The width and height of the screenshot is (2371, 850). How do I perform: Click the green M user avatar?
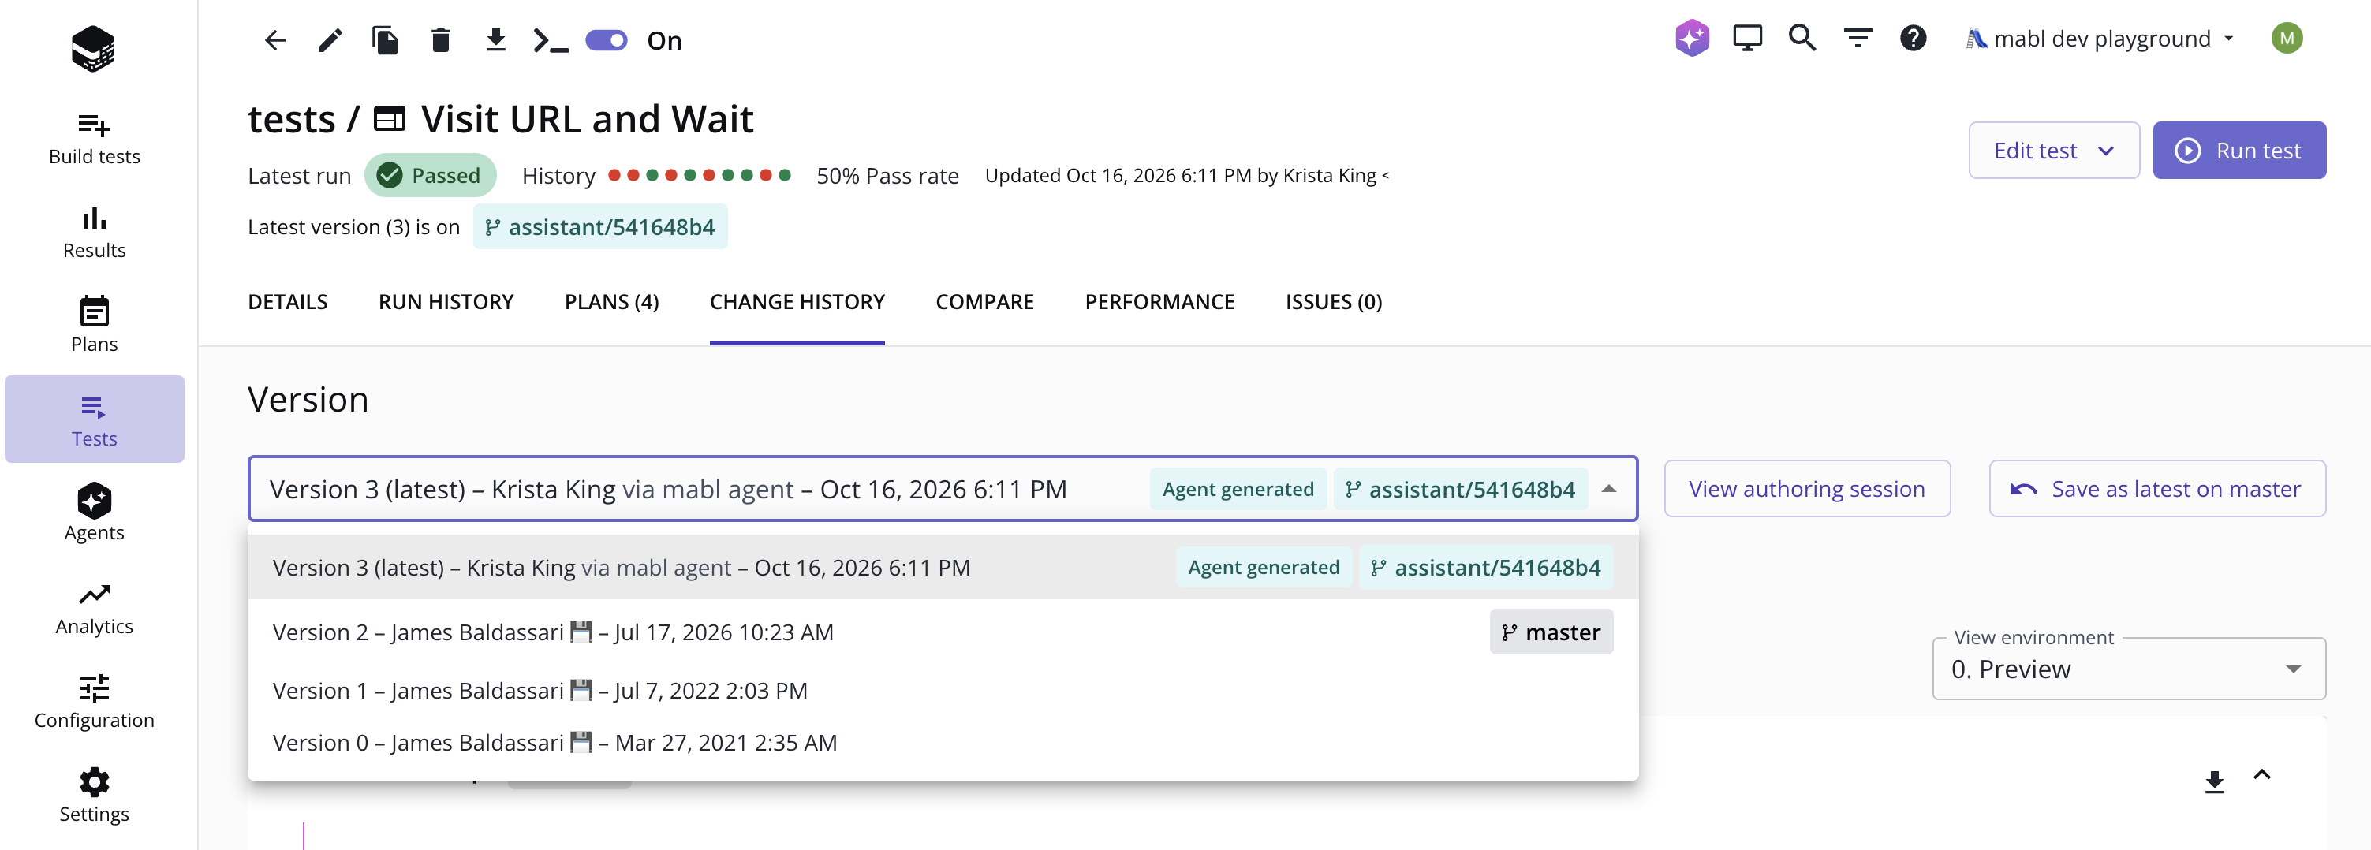2287,38
